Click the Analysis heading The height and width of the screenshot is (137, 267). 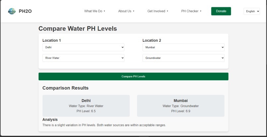pyautogui.click(x=50, y=120)
